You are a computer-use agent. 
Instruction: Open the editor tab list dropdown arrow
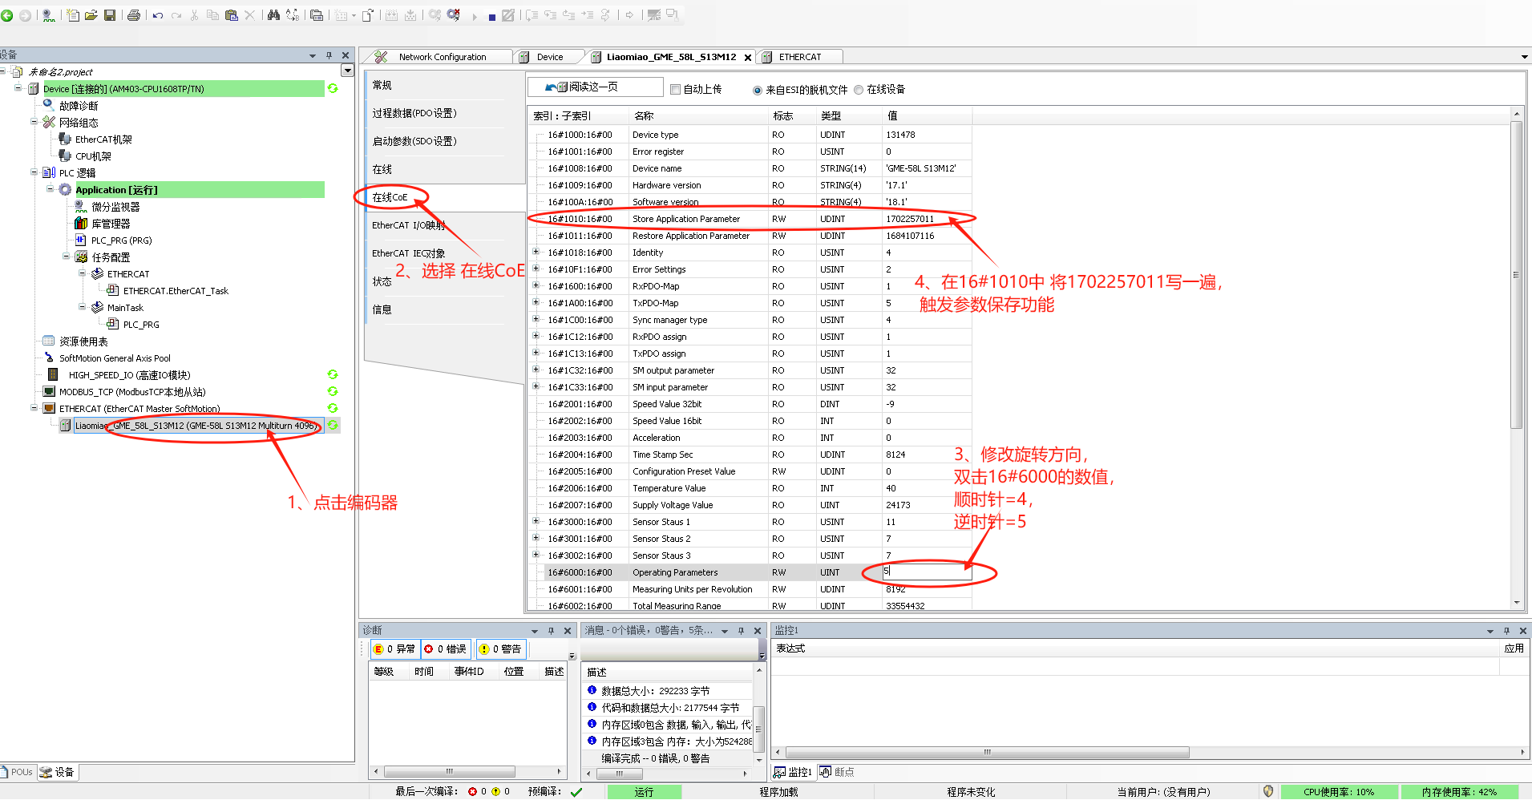1524,57
